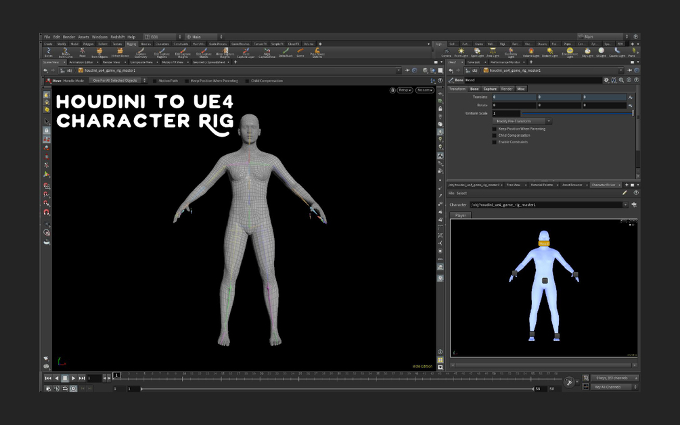
Task: Open the Render menu
Action: (69, 37)
